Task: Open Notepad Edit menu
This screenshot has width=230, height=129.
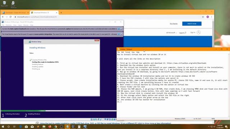Action: (x=123, y=52)
